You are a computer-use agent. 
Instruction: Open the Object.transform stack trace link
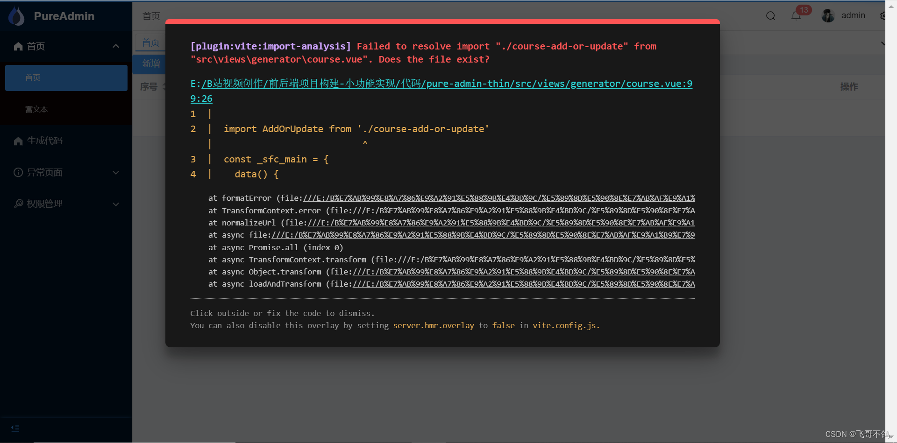click(524, 272)
